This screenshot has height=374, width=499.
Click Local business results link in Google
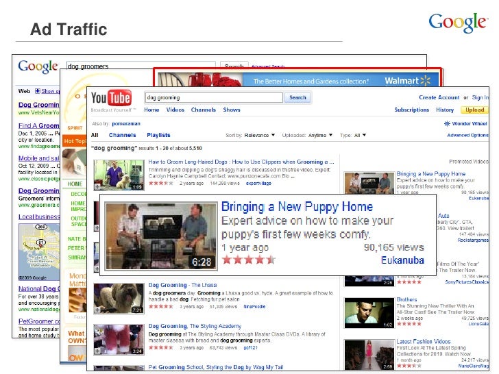39,216
